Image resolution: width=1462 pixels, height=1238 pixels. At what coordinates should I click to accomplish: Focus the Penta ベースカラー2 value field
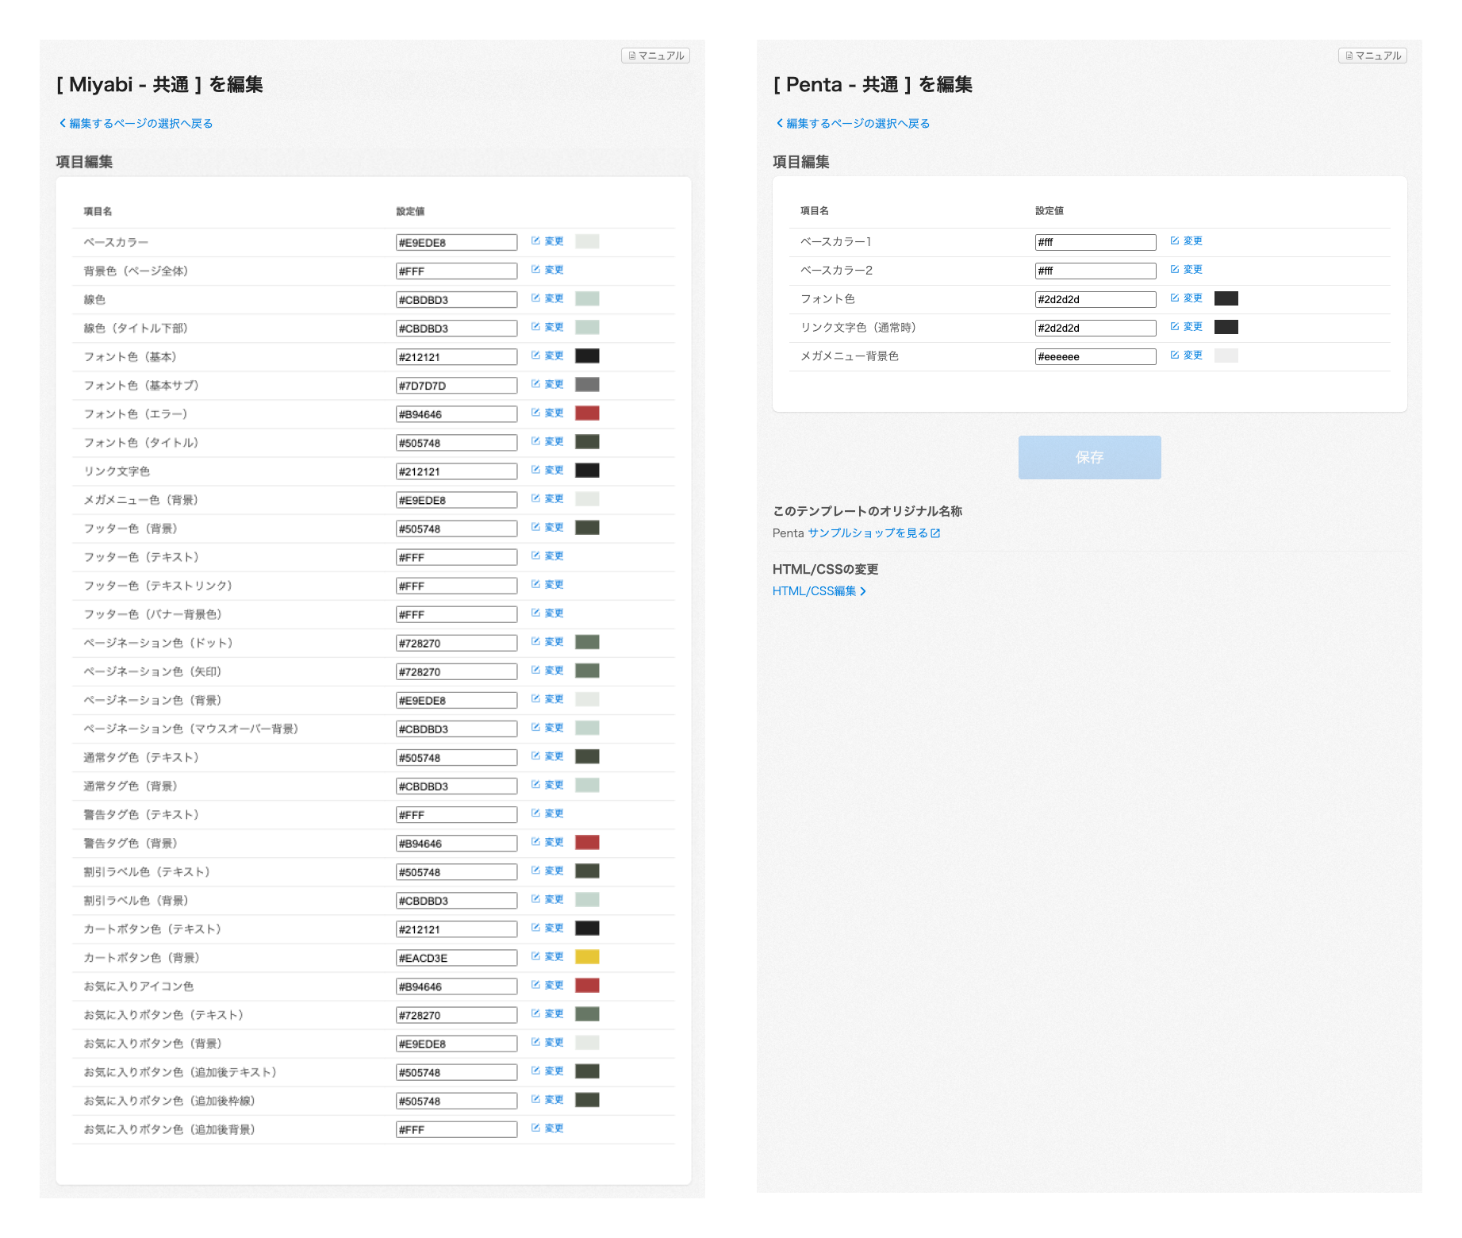click(1095, 271)
